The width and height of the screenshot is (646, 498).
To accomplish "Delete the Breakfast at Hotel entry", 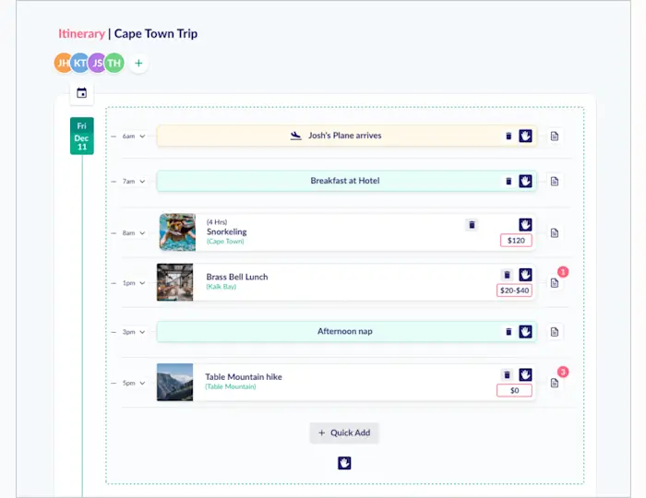I will (508, 181).
